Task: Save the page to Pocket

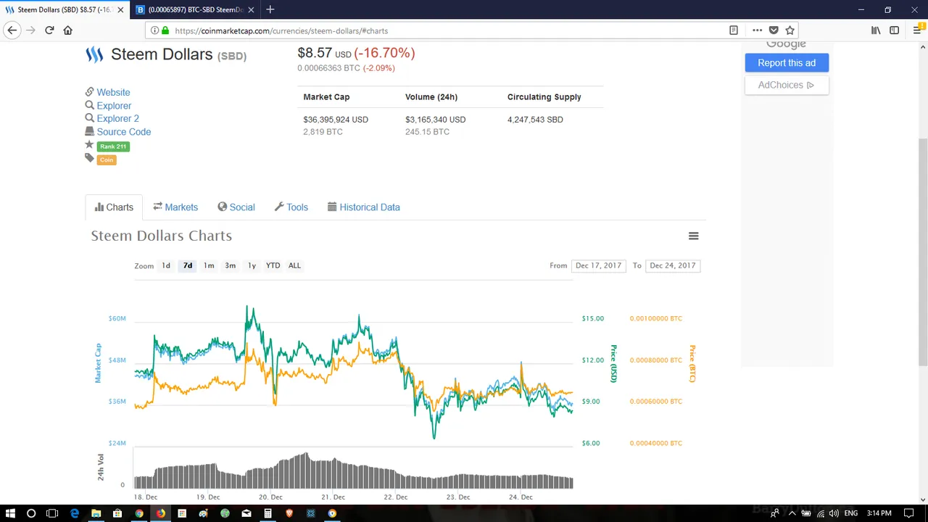Action: [x=774, y=30]
